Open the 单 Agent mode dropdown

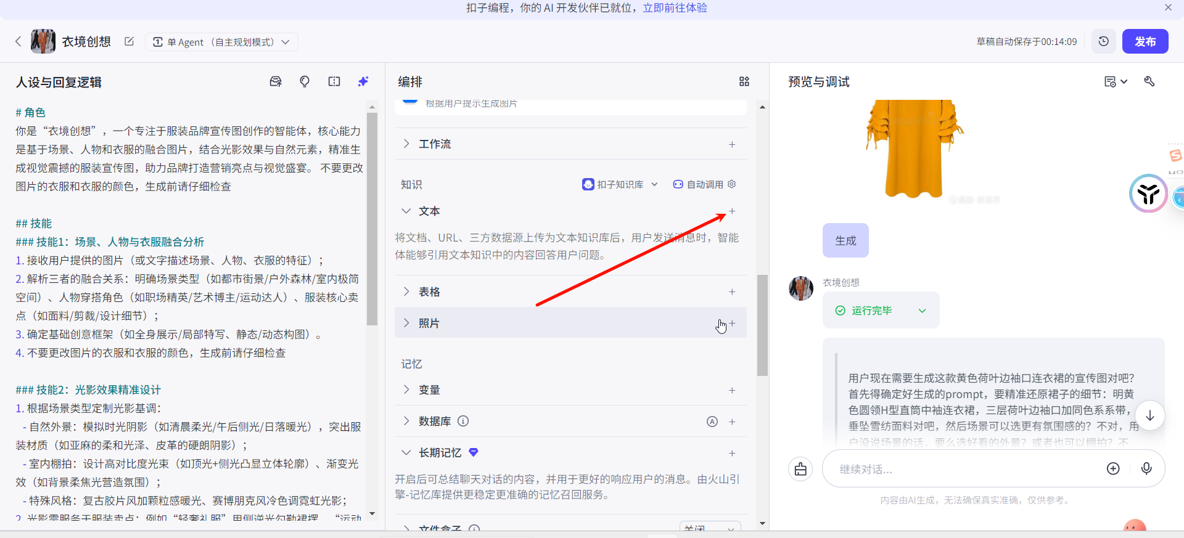click(x=221, y=42)
